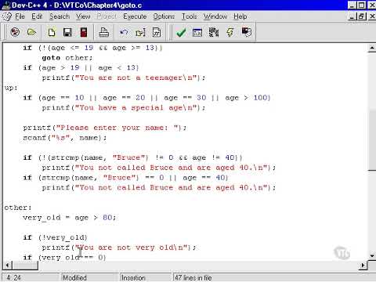Click the Dev-C++ icon in menu bar

pyautogui.click(x=7, y=16)
